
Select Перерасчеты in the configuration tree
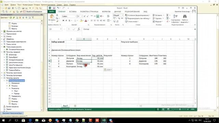(x=16, y=96)
